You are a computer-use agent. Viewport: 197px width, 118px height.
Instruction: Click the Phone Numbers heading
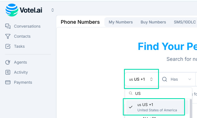click(80, 22)
